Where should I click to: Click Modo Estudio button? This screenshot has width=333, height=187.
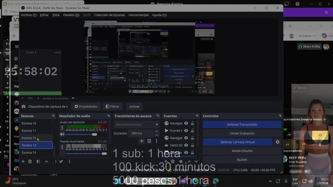pos(242,151)
